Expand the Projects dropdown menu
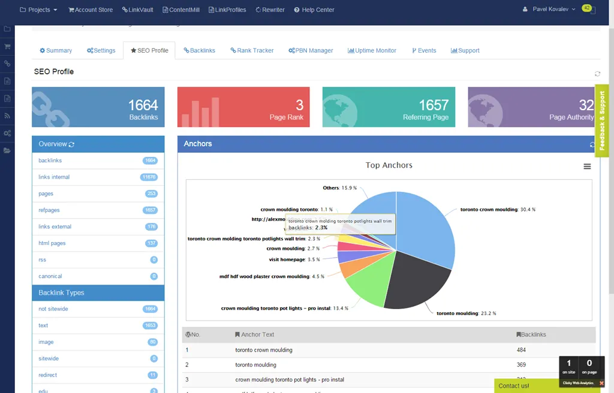This screenshot has width=614, height=393. coord(38,10)
